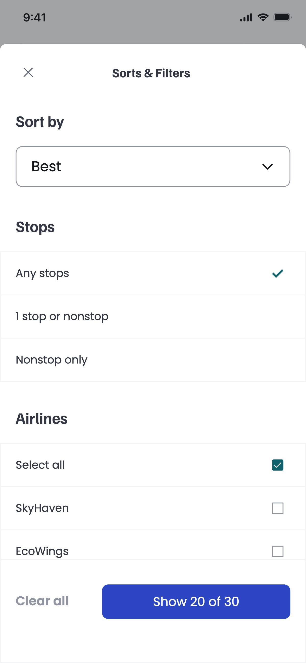This screenshot has width=306, height=663.
Task: Toggle the Select all airlines checkbox
Action: pos(277,465)
